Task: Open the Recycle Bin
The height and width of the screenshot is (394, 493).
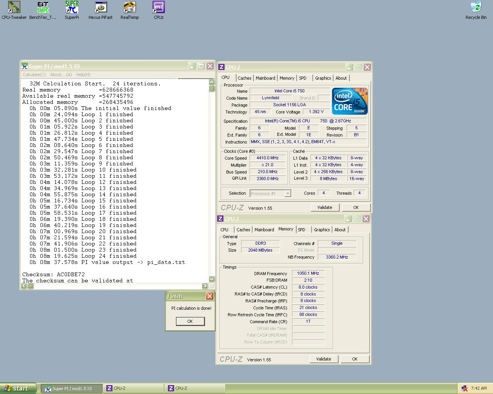Action: (x=476, y=7)
